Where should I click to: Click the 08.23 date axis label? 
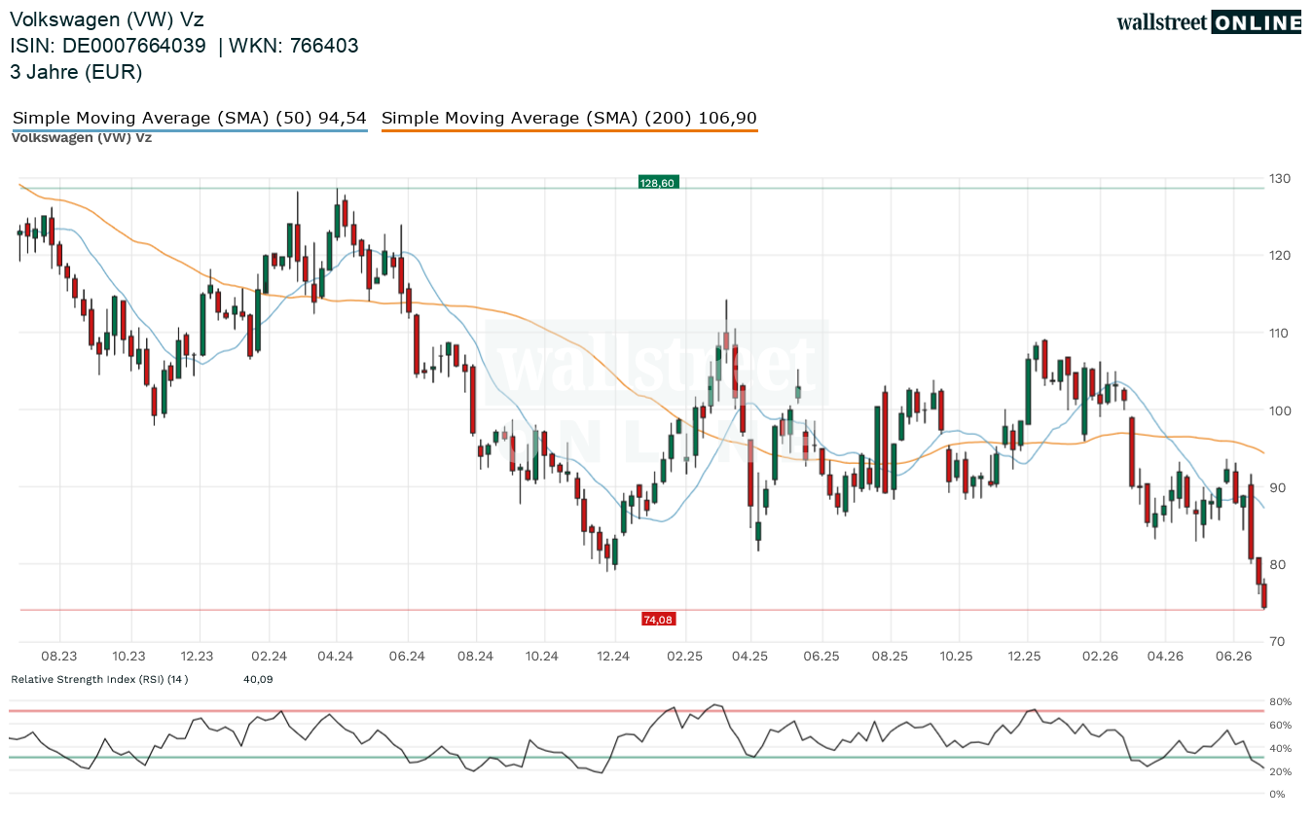(x=59, y=656)
